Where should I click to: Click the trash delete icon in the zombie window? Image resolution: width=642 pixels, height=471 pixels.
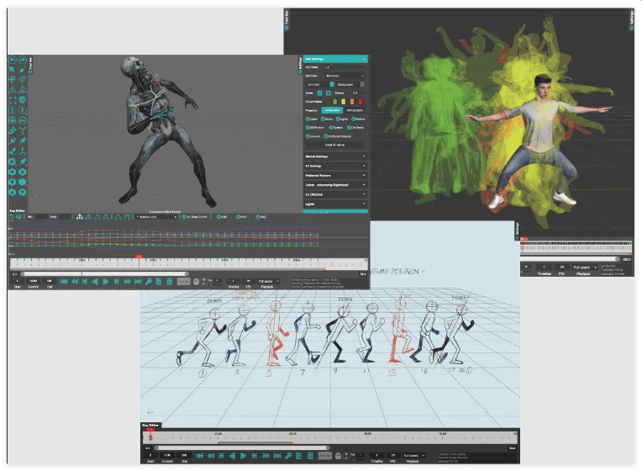(x=169, y=281)
